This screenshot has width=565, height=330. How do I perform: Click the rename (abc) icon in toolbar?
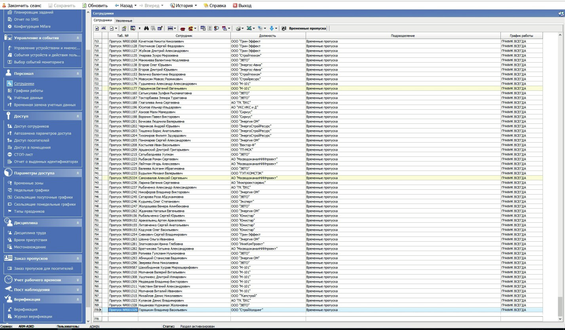point(104,29)
